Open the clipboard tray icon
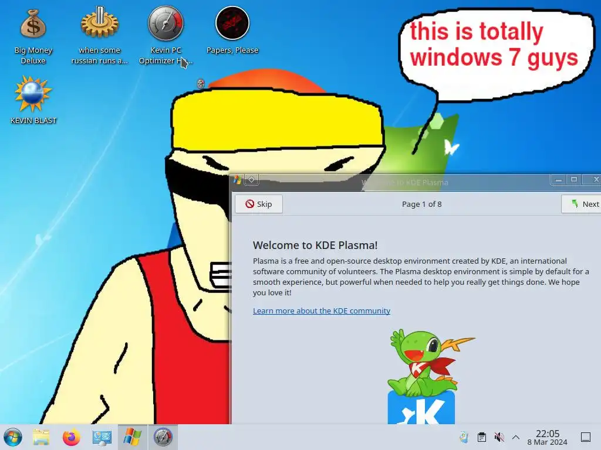This screenshot has width=601, height=450. 481,437
